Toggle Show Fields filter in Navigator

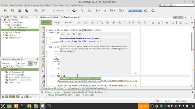click(x=6, y=97)
